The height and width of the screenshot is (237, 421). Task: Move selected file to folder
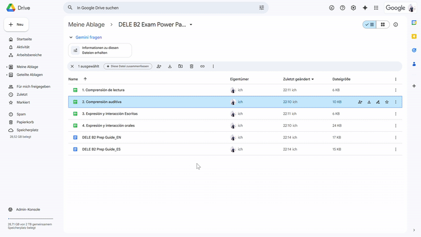[x=181, y=66]
